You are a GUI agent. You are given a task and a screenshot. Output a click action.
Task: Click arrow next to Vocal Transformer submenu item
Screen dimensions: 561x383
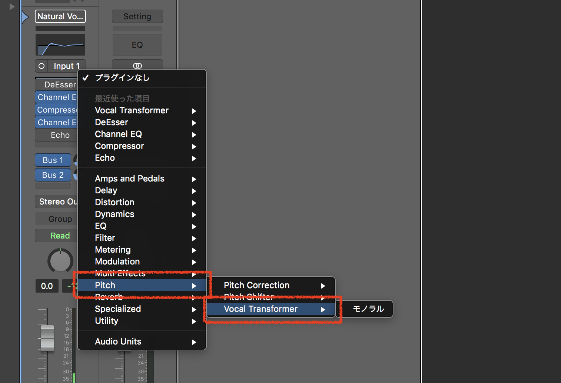pos(323,310)
